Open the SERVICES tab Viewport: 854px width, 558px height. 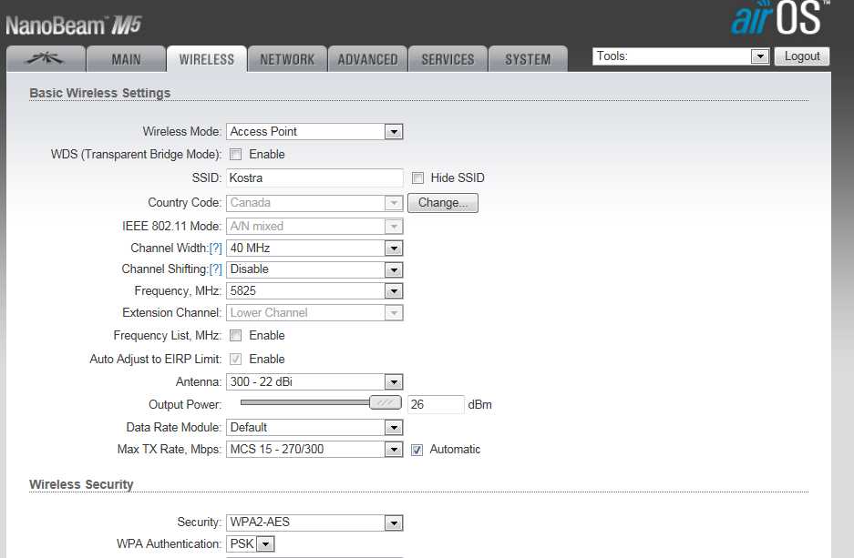pyautogui.click(x=448, y=59)
